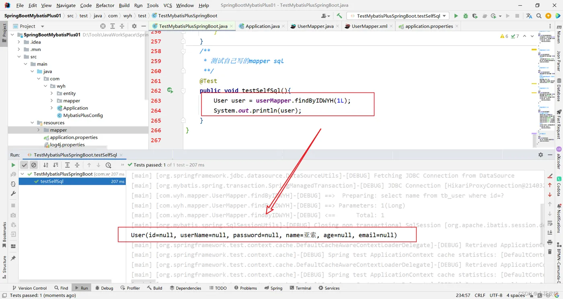The width and height of the screenshot is (563, 299).
Task: Switch to UserMapper.xml tab
Action: click(x=370, y=26)
